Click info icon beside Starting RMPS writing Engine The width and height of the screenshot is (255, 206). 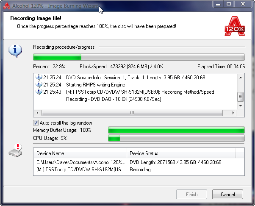click(39, 84)
